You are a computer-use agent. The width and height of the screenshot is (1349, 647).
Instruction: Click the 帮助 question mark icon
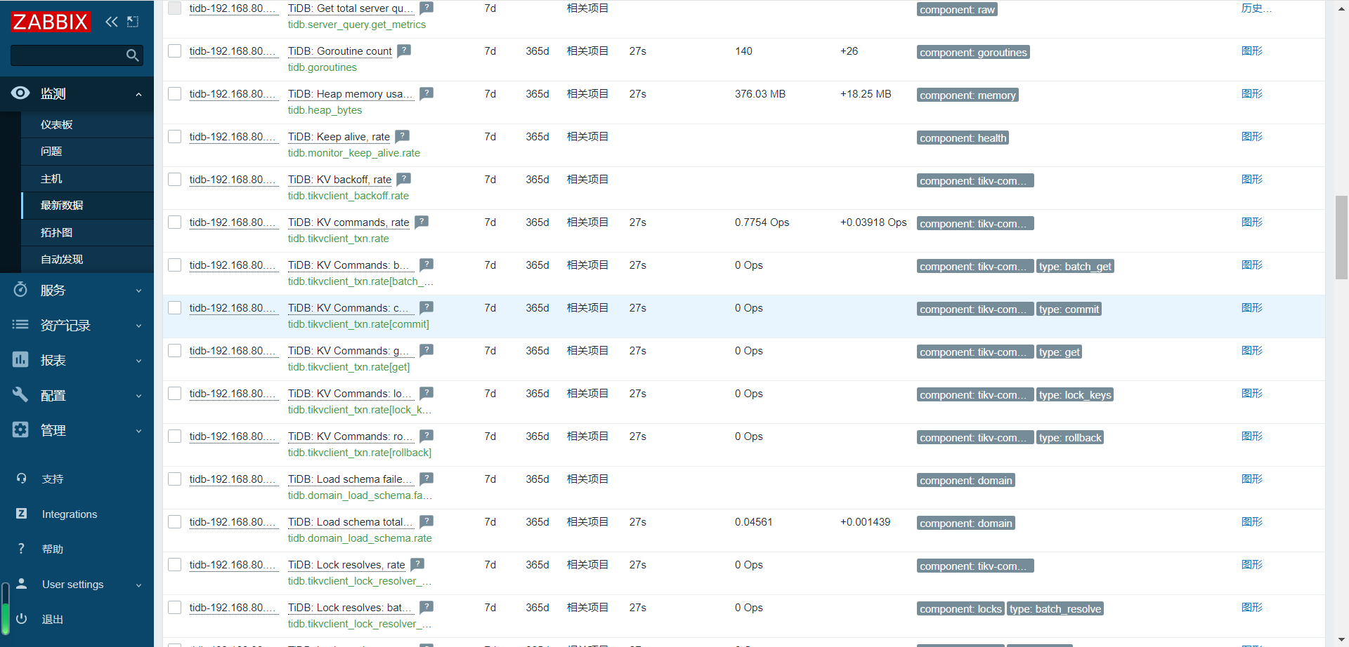21,549
